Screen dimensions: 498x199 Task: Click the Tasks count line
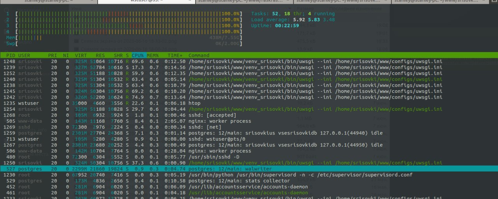293,14
